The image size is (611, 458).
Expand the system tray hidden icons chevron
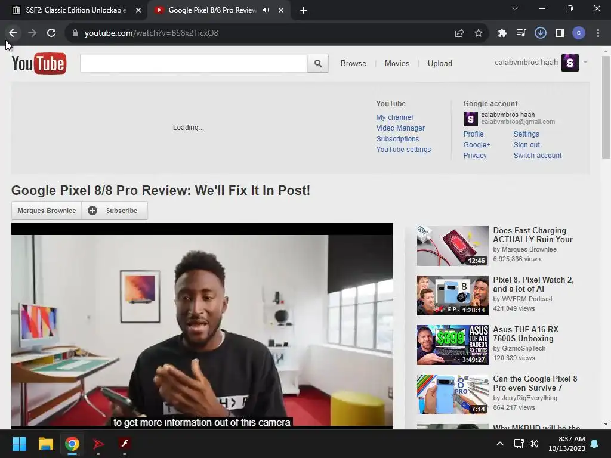500,444
